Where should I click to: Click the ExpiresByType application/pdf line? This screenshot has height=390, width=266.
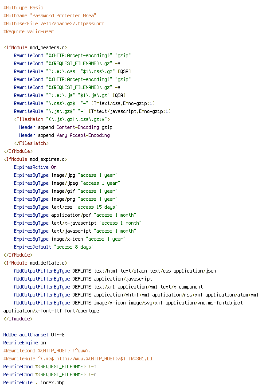[x=75, y=215]
